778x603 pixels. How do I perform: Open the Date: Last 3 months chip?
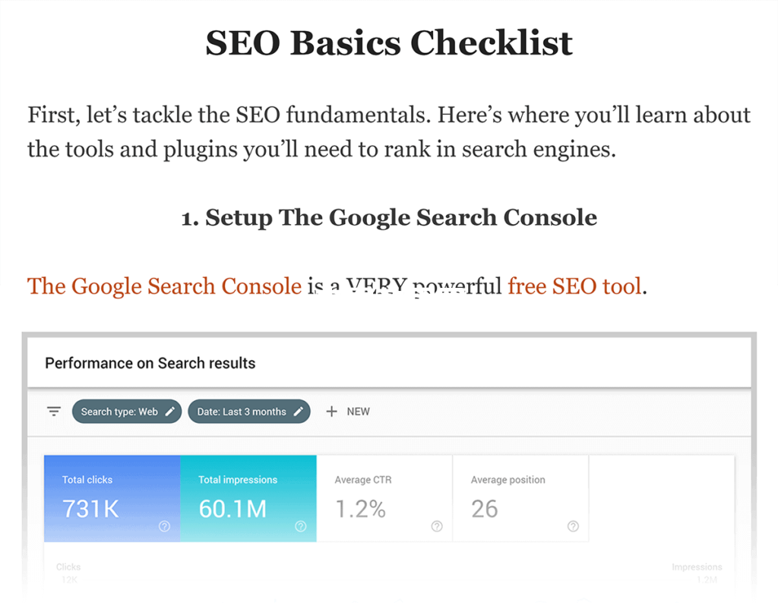(x=249, y=412)
